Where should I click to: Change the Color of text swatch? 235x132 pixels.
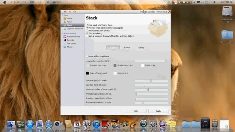tap(115, 73)
